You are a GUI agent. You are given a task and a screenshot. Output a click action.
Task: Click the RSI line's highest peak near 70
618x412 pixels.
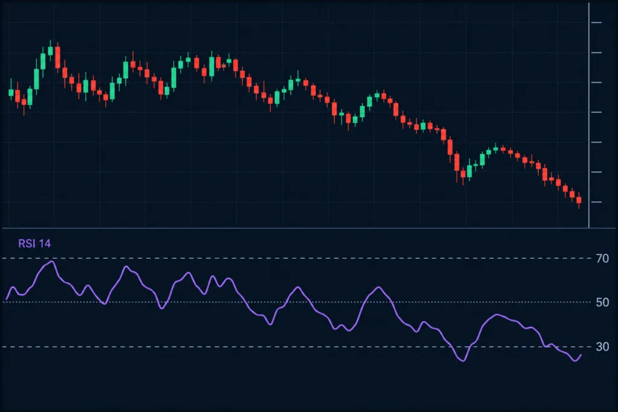pos(52,262)
